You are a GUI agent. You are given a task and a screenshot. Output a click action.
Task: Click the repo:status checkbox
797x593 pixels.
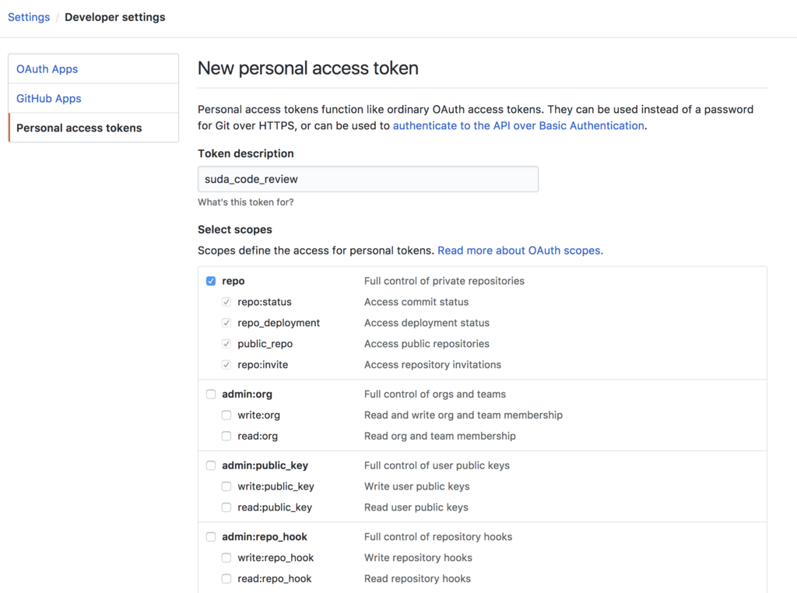click(x=226, y=302)
